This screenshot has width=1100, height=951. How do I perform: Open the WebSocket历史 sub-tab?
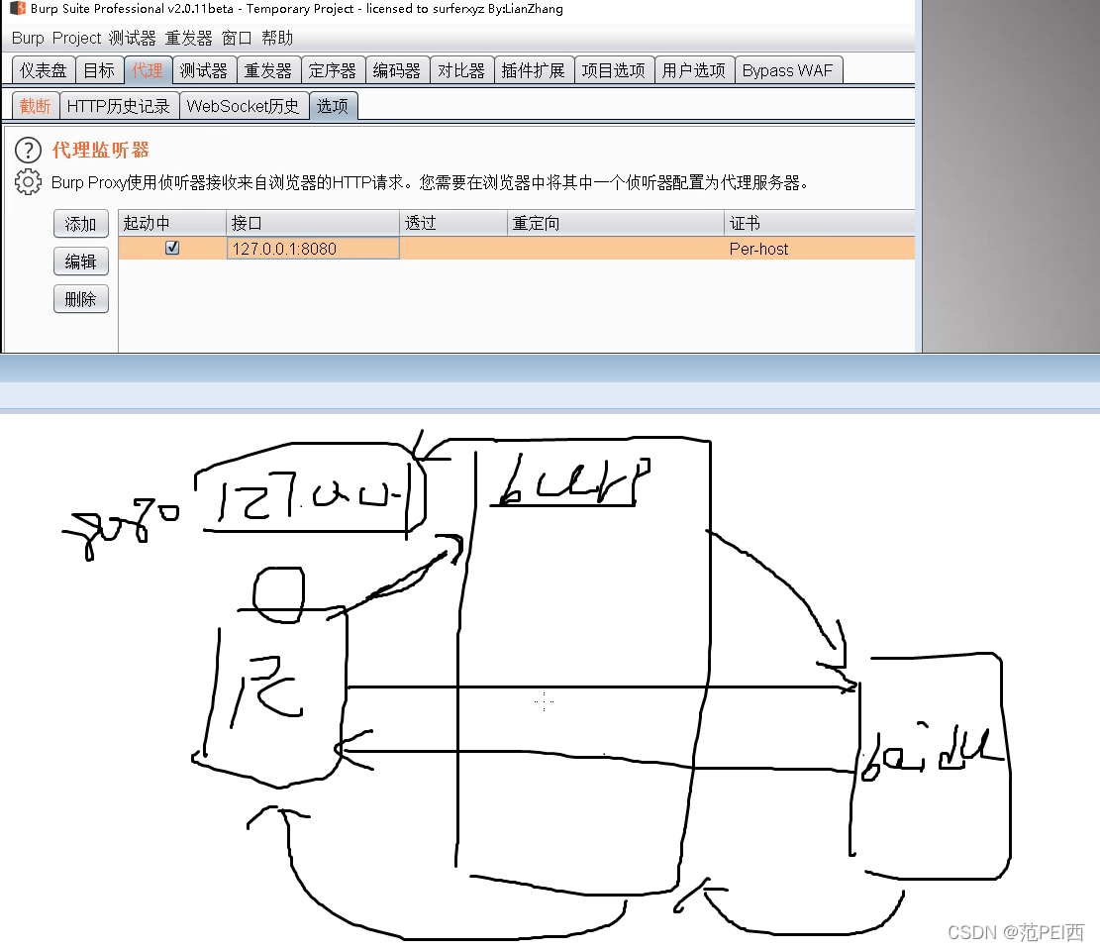[x=243, y=106]
